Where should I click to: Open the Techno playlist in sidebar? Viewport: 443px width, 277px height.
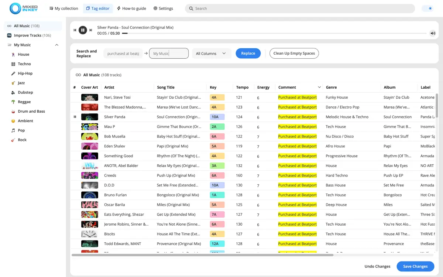click(x=24, y=64)
